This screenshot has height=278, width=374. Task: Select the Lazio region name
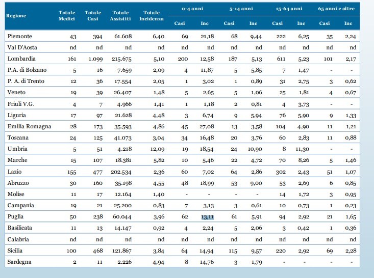tap(14, 172)
